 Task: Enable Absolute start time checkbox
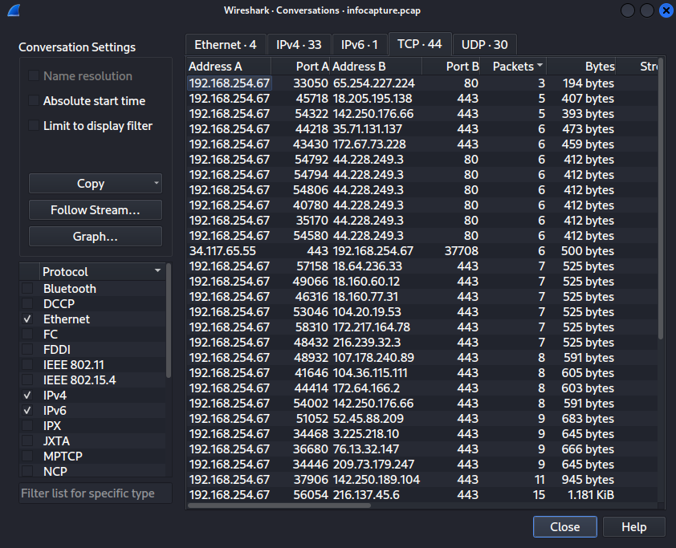(34, 101)
